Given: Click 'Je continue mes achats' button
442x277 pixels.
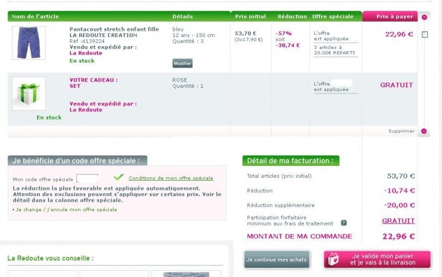Looking at the screenshot, I should click(277, 260).
